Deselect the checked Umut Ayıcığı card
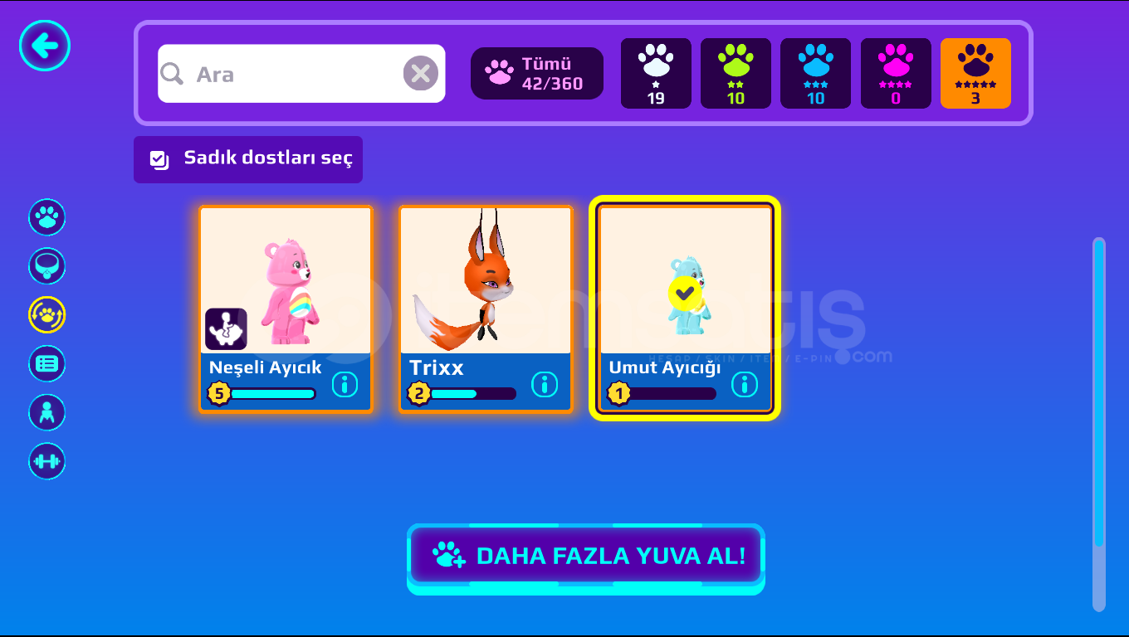The image size is (1129, 637). 685,309
